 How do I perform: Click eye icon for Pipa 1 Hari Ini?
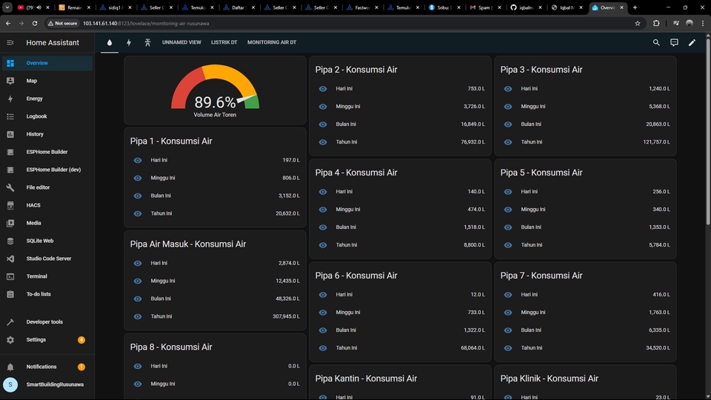pyautogui.click(x=138, y=160)
